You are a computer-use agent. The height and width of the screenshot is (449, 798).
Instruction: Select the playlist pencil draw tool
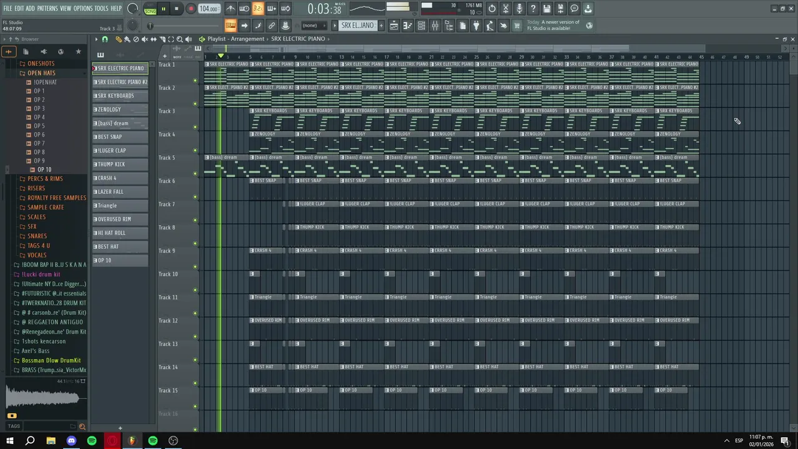[x=118, y=39]
